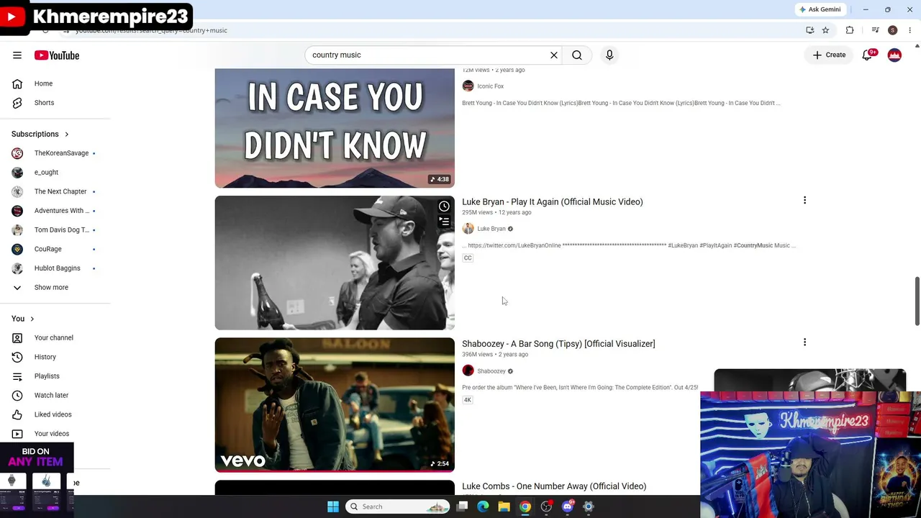This screenshot has height=518, width=921.
Task: Open the Windows Start button
Action: (333, 506)
